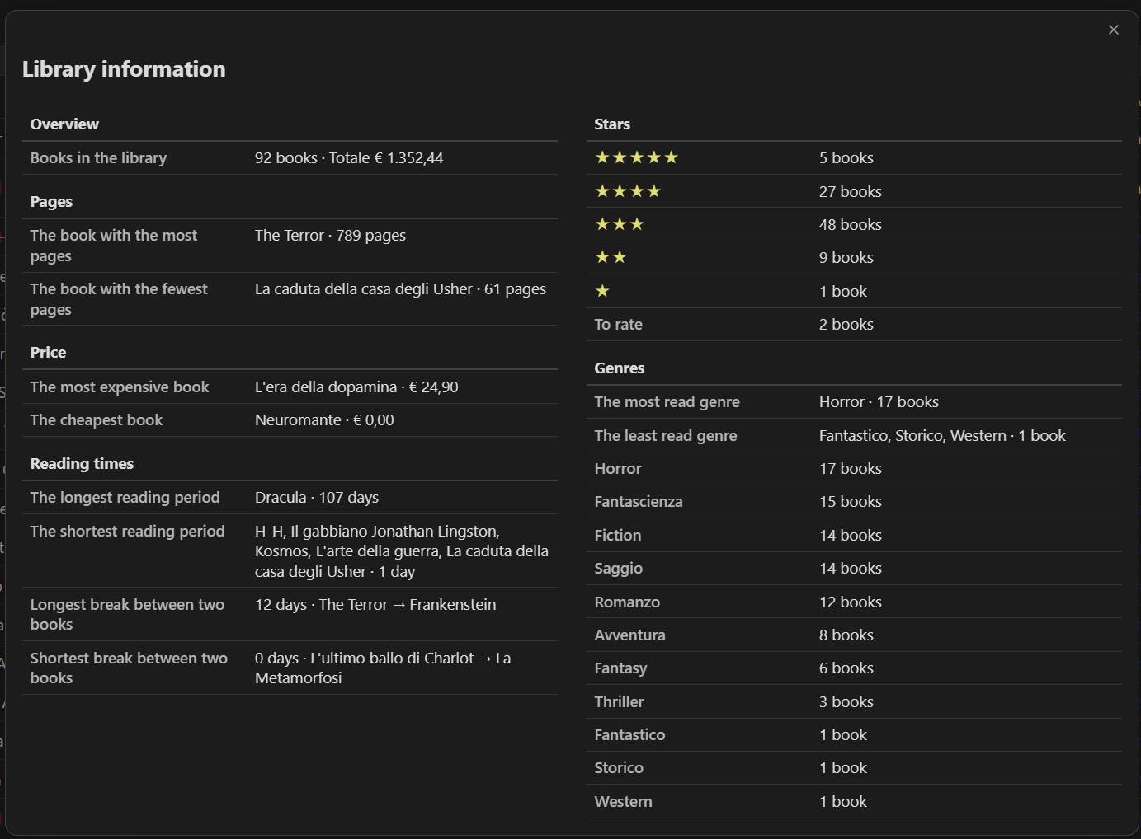
Task: Click the five-star rating row
Action: pos(854,157)
